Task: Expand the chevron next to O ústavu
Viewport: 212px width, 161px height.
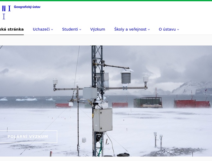Action: tap(178, 30)
